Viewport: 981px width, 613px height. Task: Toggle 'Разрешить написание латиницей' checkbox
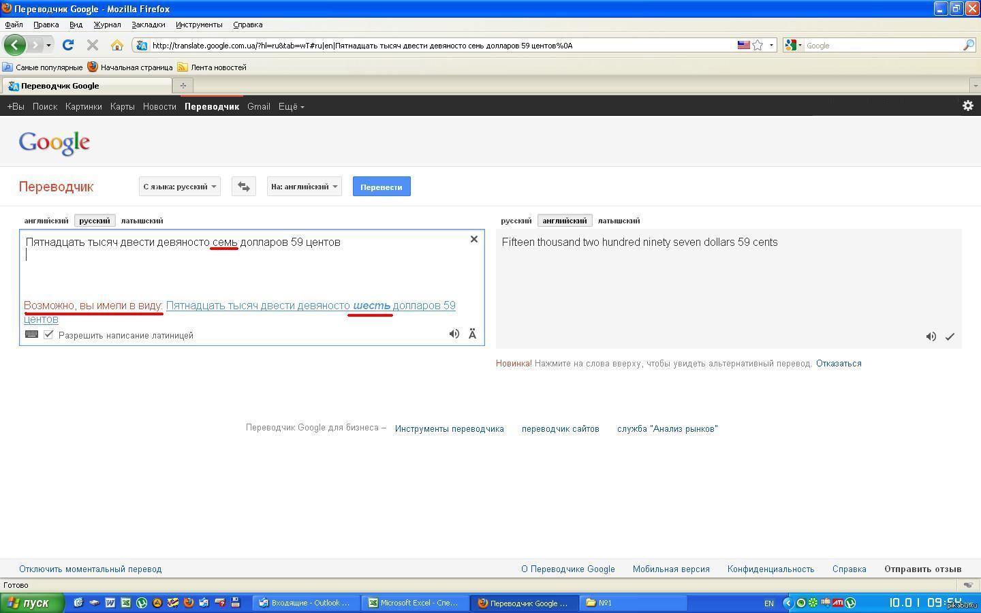(x=48, y=334)
